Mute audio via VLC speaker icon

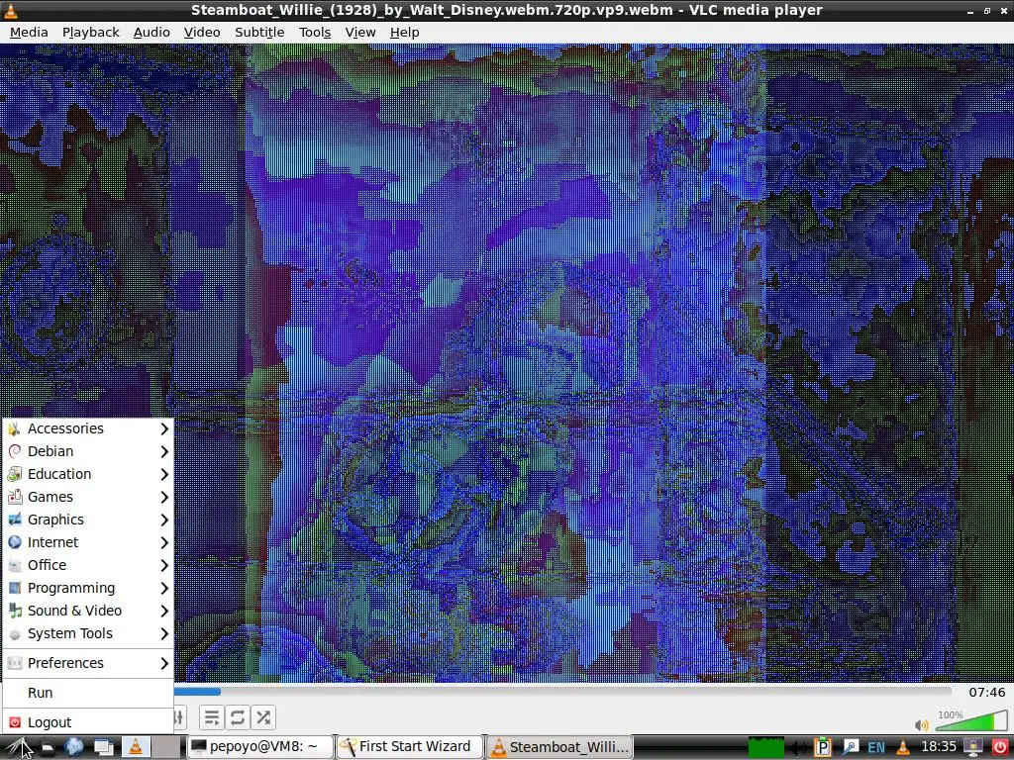point(922,725)
